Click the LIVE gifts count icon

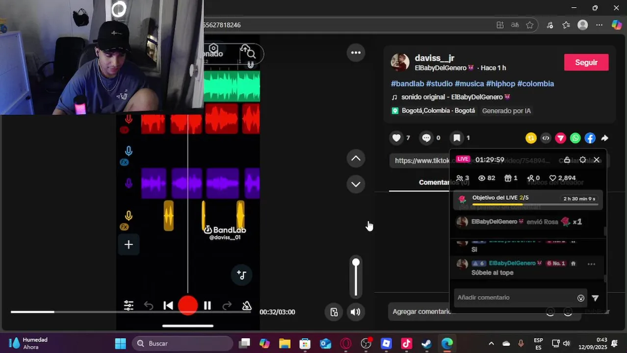click(508, 178)
